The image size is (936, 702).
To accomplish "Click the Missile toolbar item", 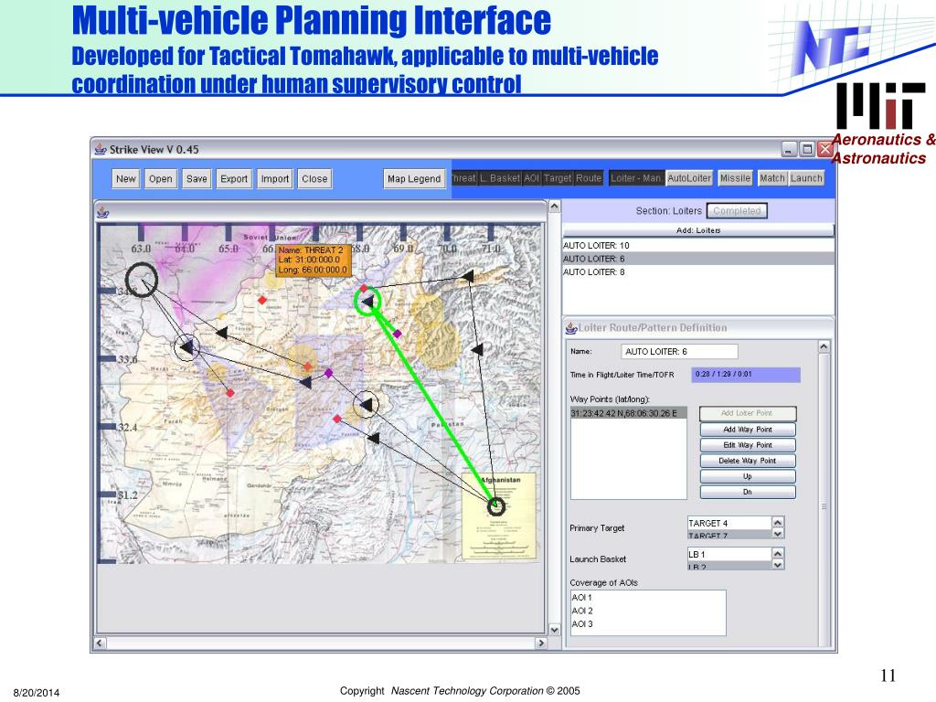I will tap(735, 178).
